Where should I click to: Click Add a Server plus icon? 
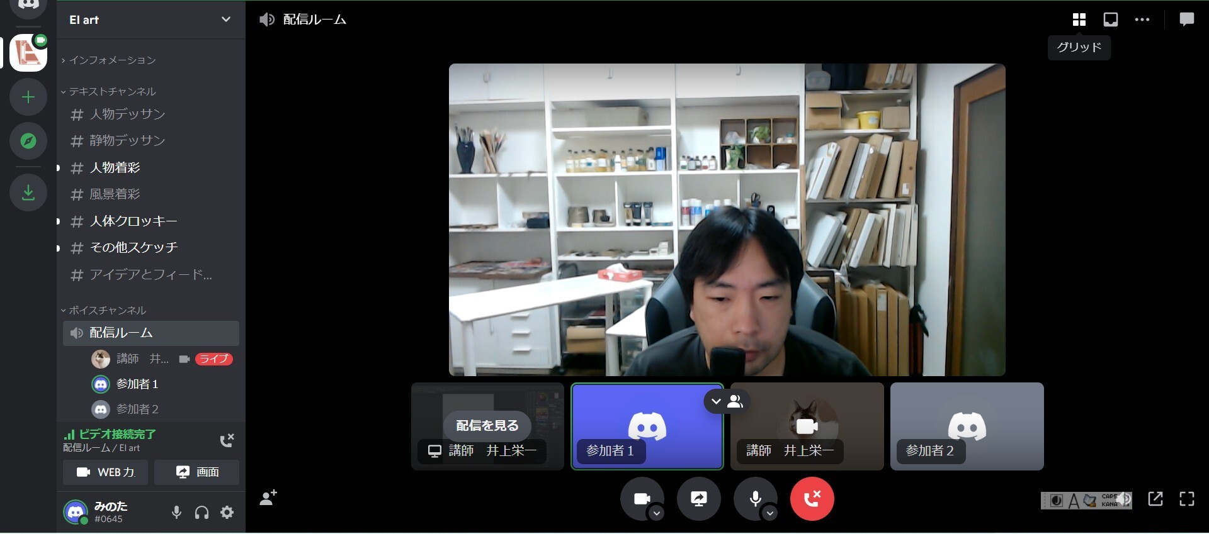[28, 97]
